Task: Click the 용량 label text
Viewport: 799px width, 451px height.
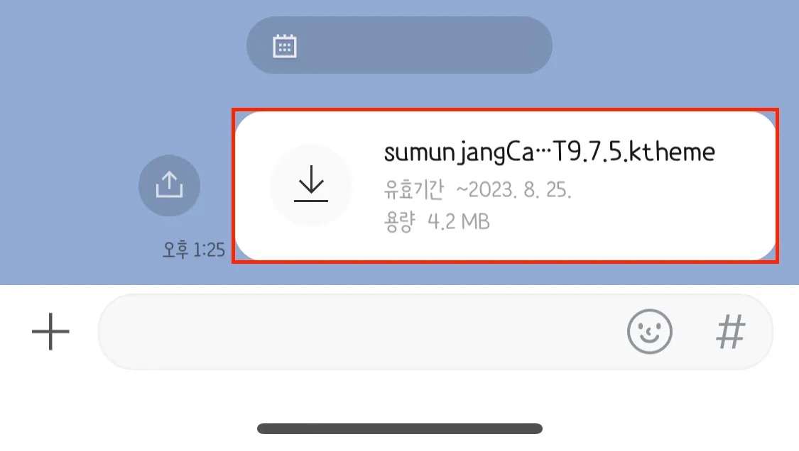Action: pyautogui.click(x=399, y=222)
